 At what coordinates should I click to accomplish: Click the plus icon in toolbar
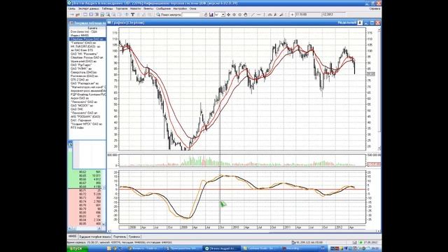point(292,15)
